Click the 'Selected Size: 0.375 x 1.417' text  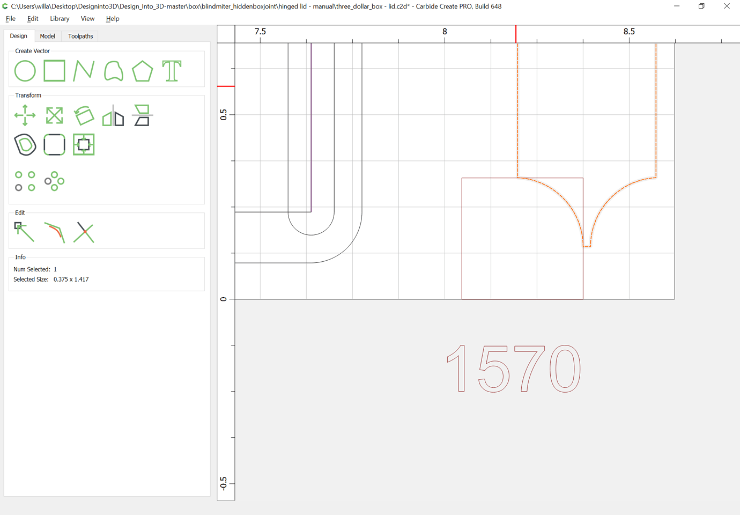tap(51, 279)
